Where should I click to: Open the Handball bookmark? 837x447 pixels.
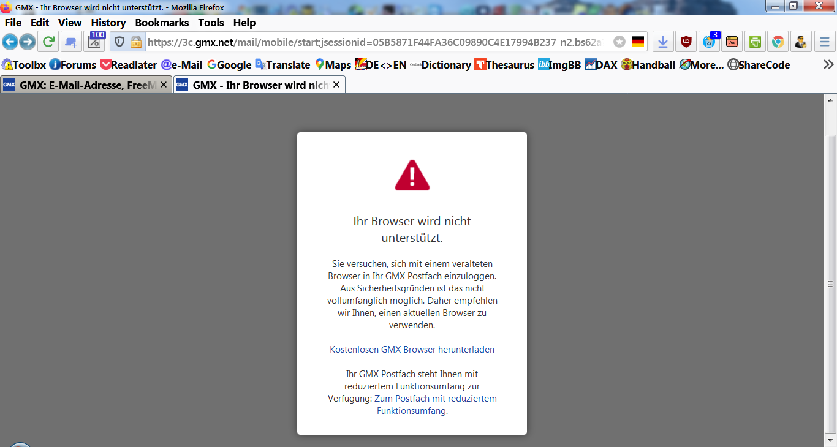[x=648, y=65]
